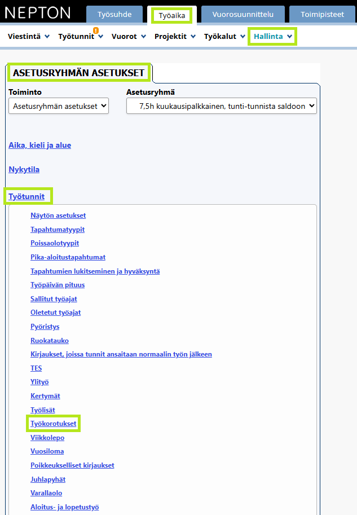Open the Vuorot menu
The height and width of the screenshot is (515, 357).
(129, 37)
